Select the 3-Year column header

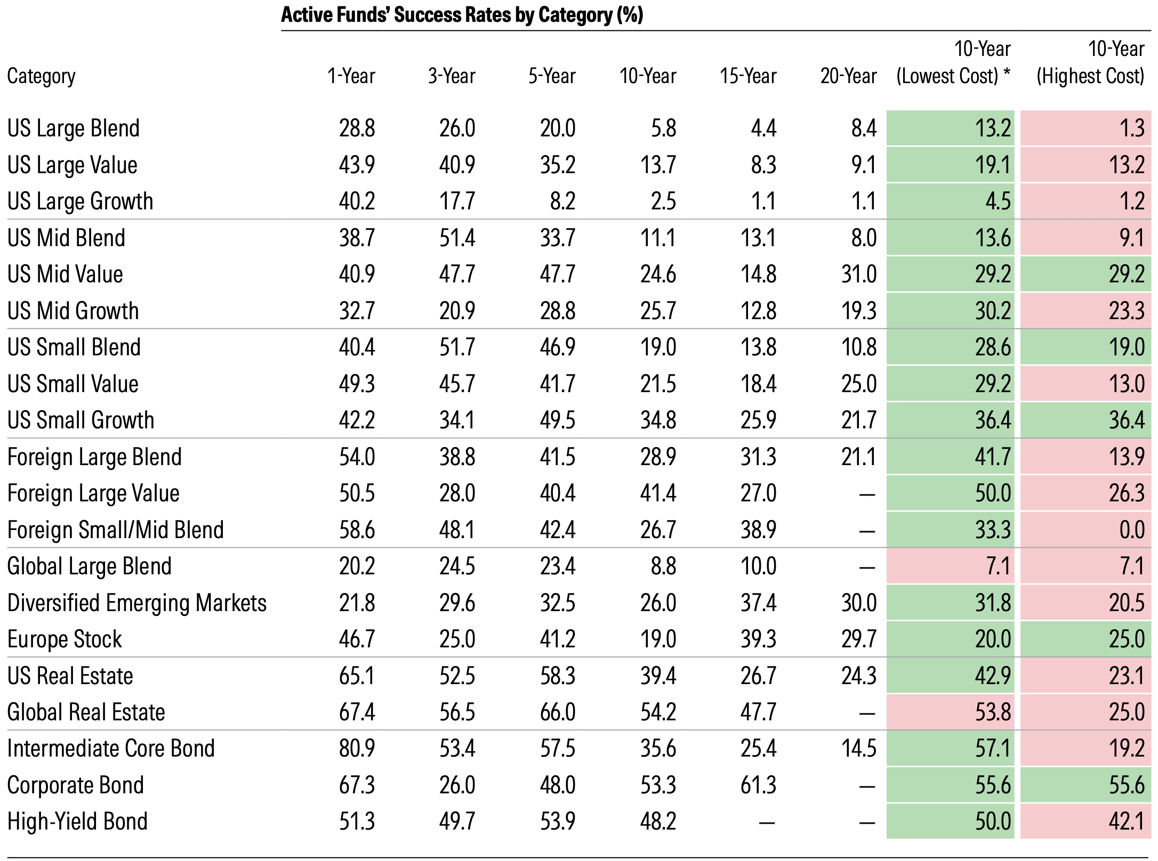tap(451, 76)
